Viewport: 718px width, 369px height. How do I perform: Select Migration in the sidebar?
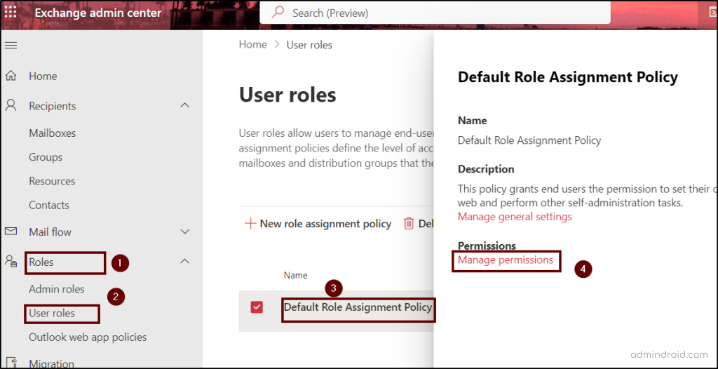(x=51, y=364)
